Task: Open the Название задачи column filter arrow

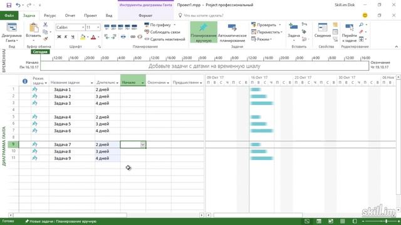Action: coord(91,83)
